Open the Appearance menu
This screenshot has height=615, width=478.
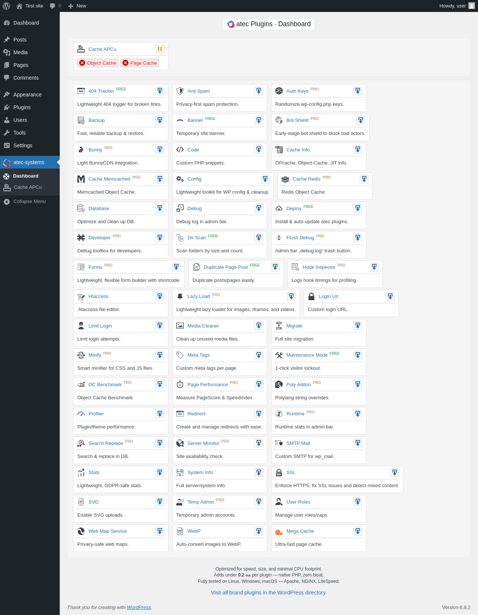click(x=30, y=95)
